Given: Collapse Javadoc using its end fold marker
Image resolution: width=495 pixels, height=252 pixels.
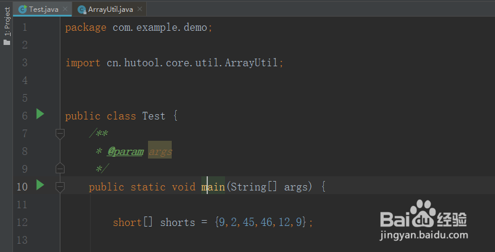Looking at the screenshot, I should [59, 169].
